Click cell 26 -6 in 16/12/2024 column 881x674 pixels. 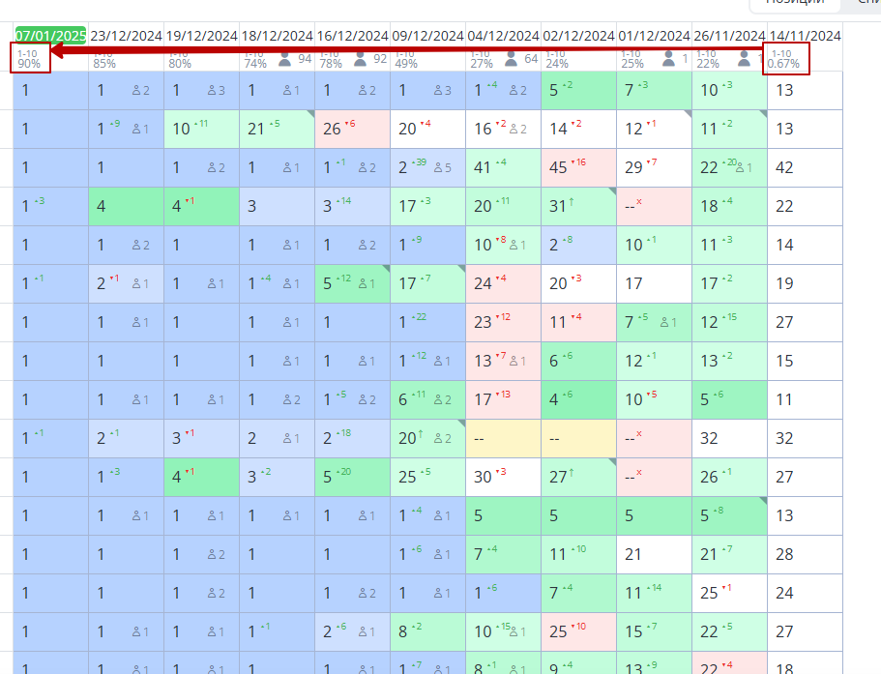point(352,130)
